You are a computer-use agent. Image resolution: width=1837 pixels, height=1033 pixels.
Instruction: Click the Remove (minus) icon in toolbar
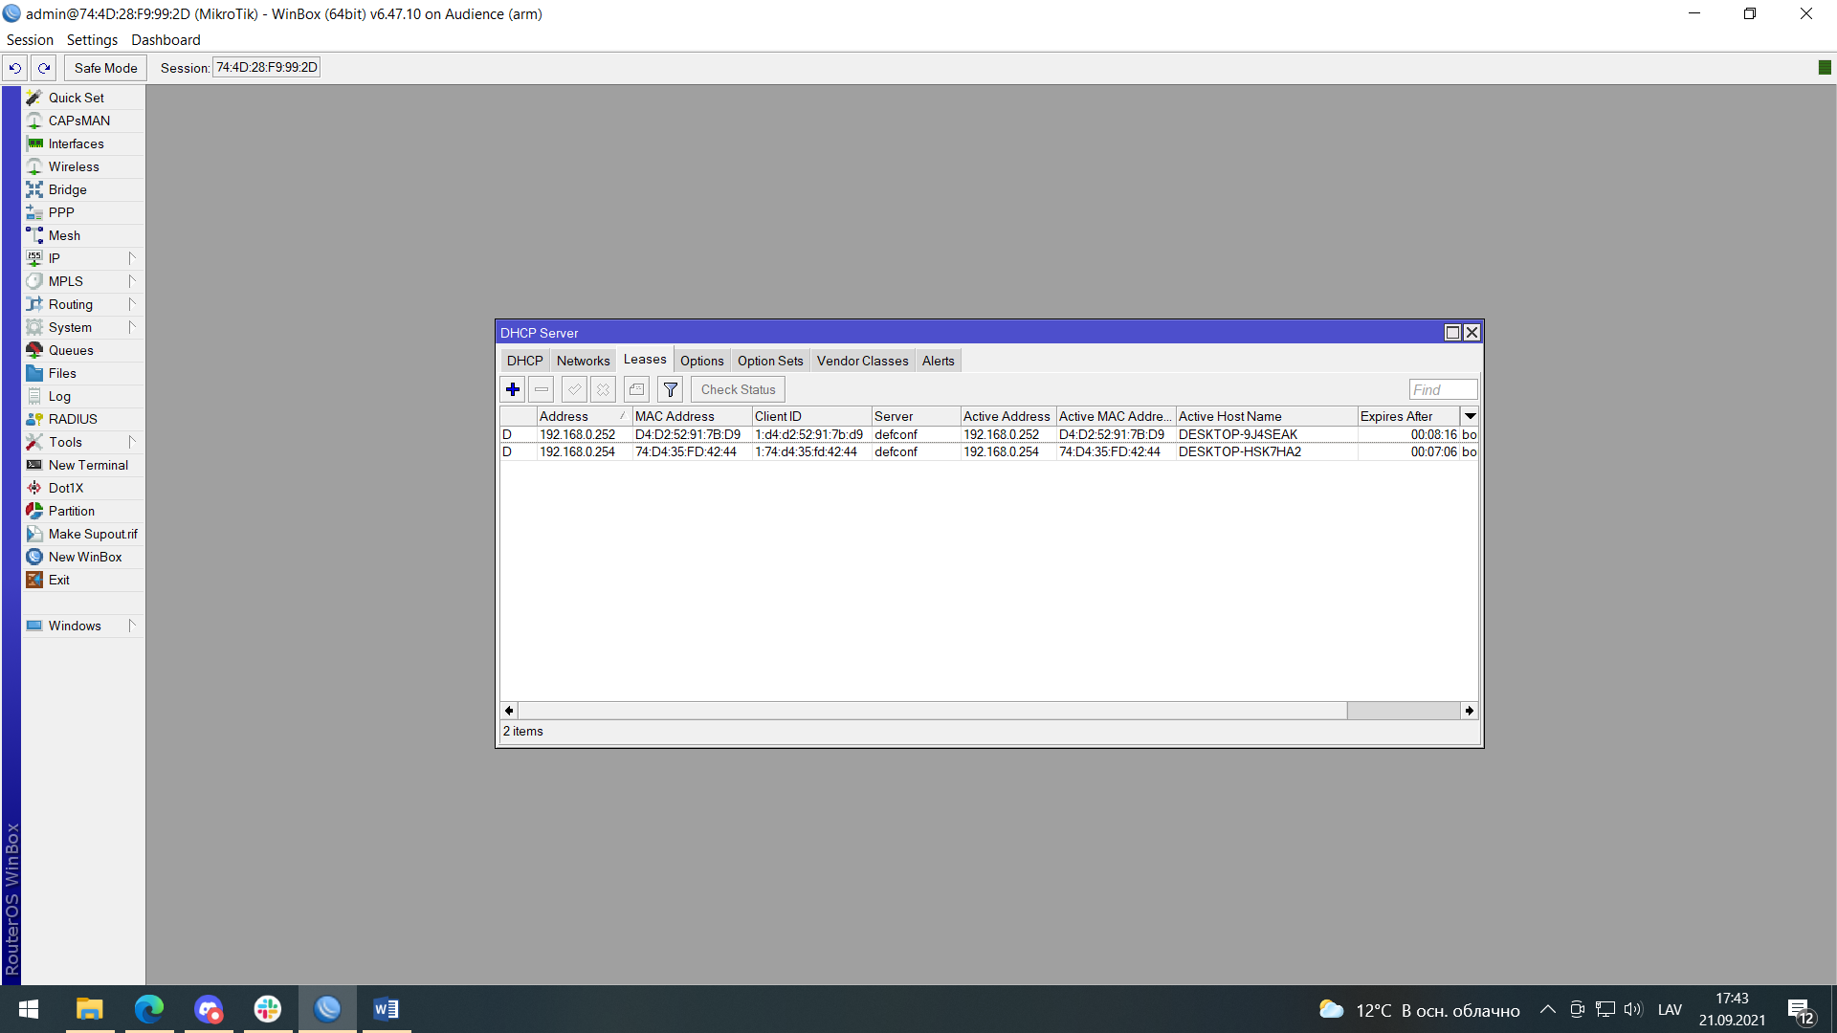[x=542, y=388]
